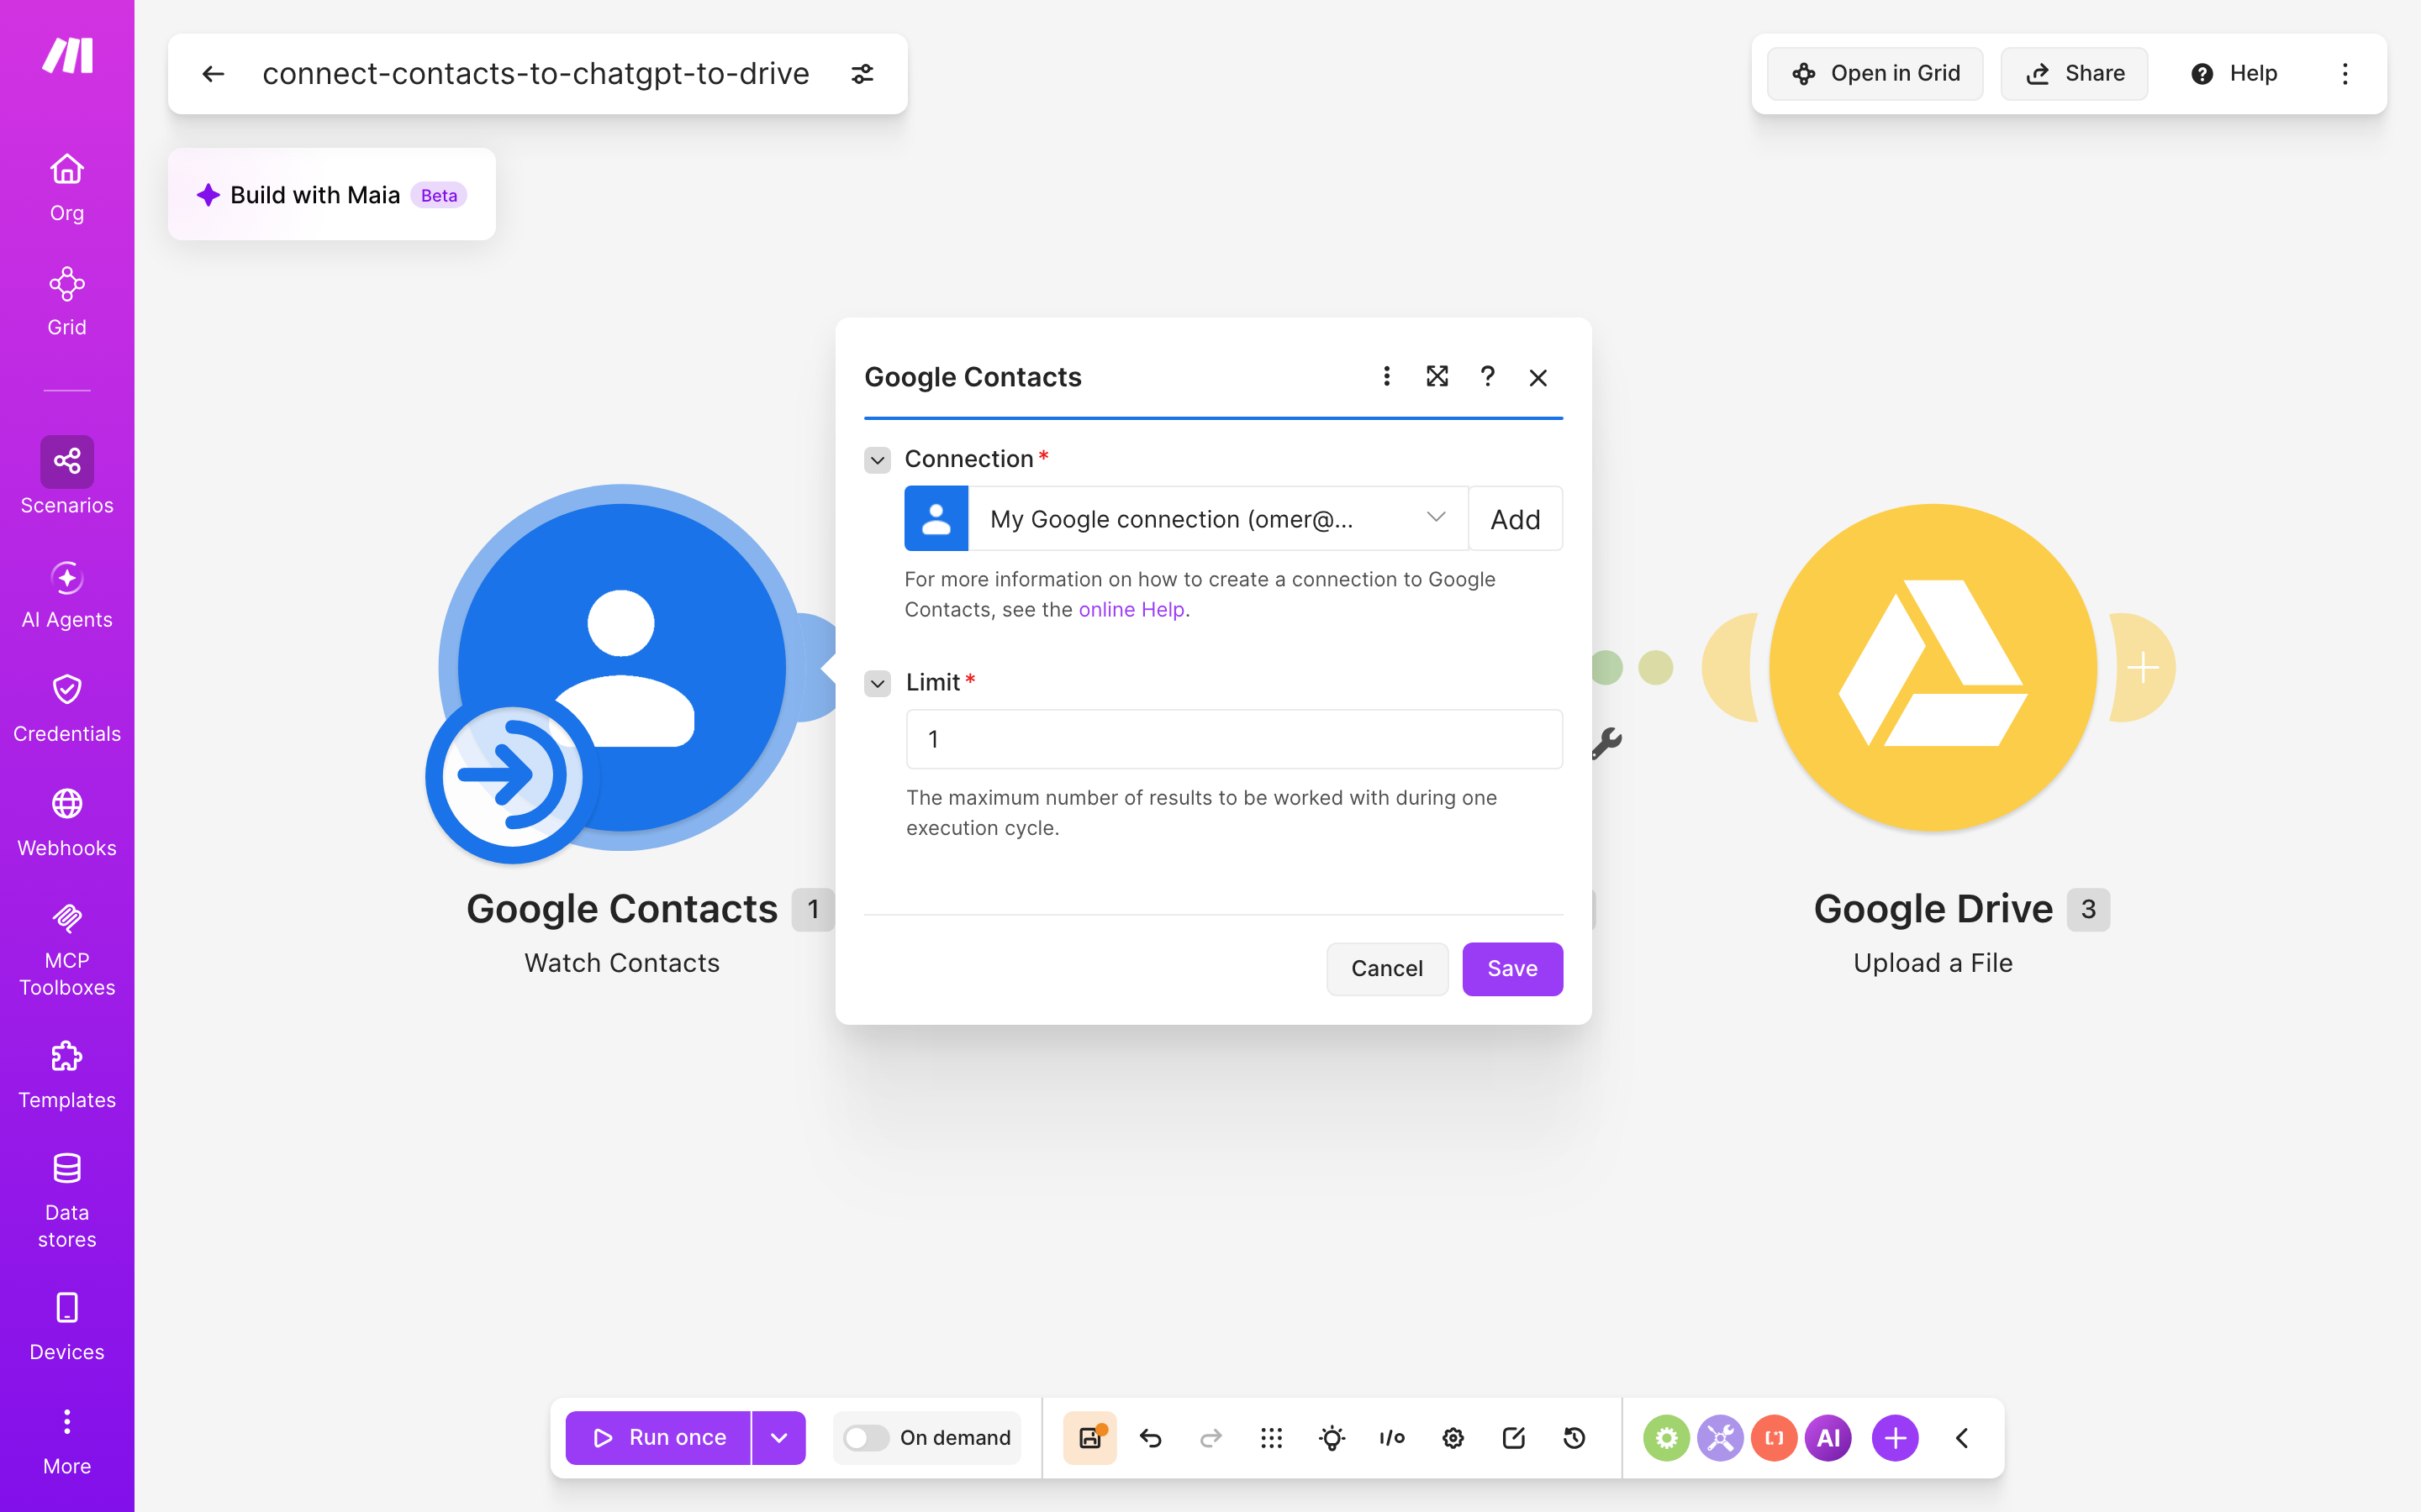This screenshot has height=1512, width=2421.
Task: Open Devices in the sidebar
Action: point(67,1327)
